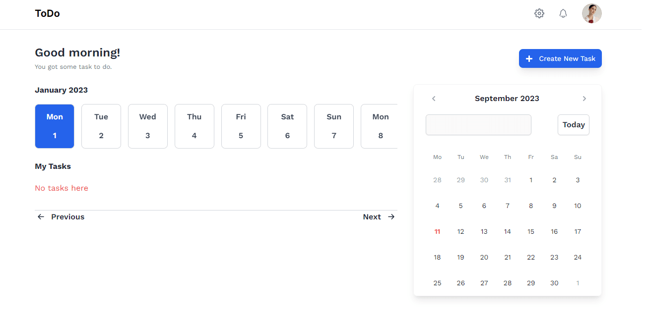Select September 30 in the calendar
The height and width of the screenshot is (314, 649).
[554, 283]
